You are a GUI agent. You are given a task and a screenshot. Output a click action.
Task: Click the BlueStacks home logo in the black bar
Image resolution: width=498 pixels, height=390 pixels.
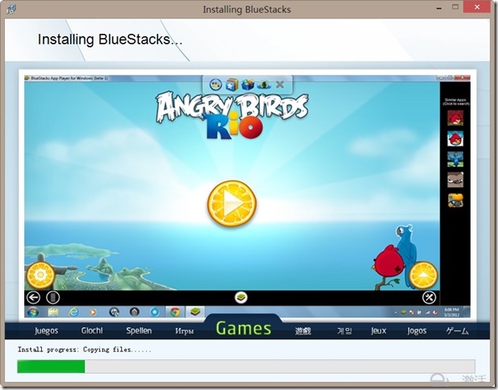(x=241, y=297)
